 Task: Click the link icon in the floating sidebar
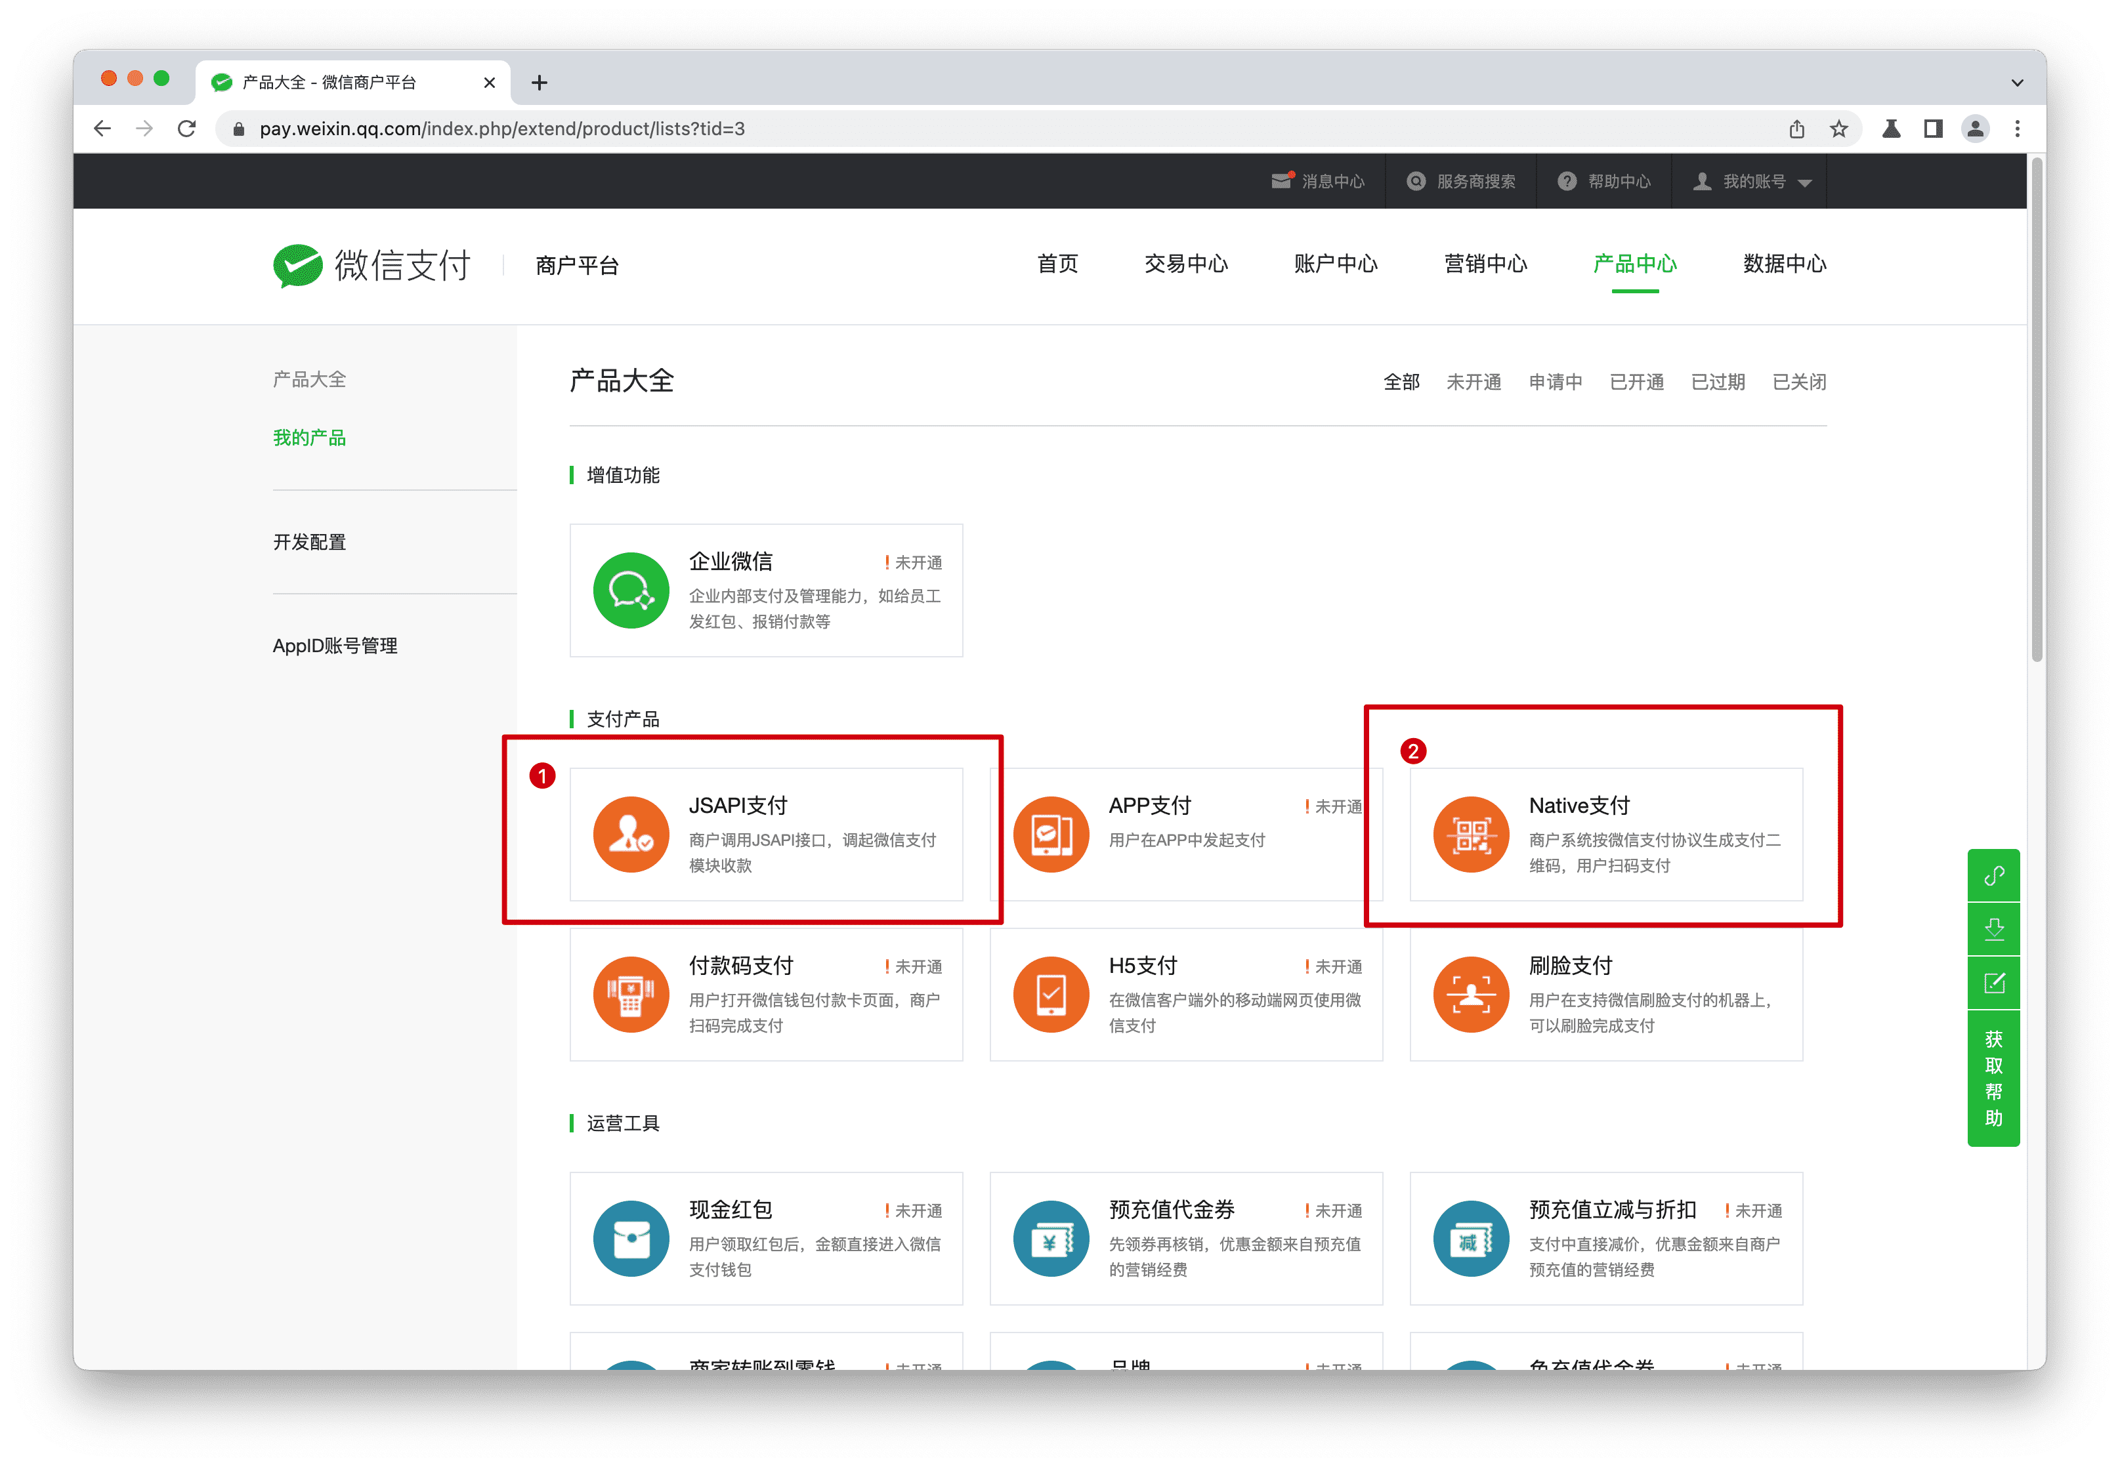1993,875
